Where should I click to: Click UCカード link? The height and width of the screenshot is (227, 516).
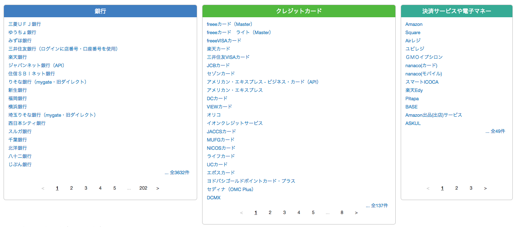point(217,165)
